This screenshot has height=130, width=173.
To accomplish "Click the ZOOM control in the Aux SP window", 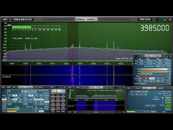I will tap(96, 112).
